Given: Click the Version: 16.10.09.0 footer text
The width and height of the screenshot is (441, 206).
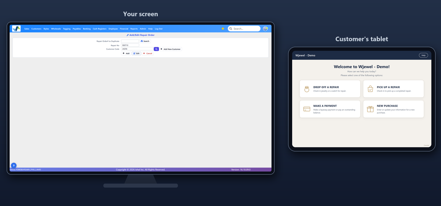Looking at the screenshot, I should [x=241, y=170].
